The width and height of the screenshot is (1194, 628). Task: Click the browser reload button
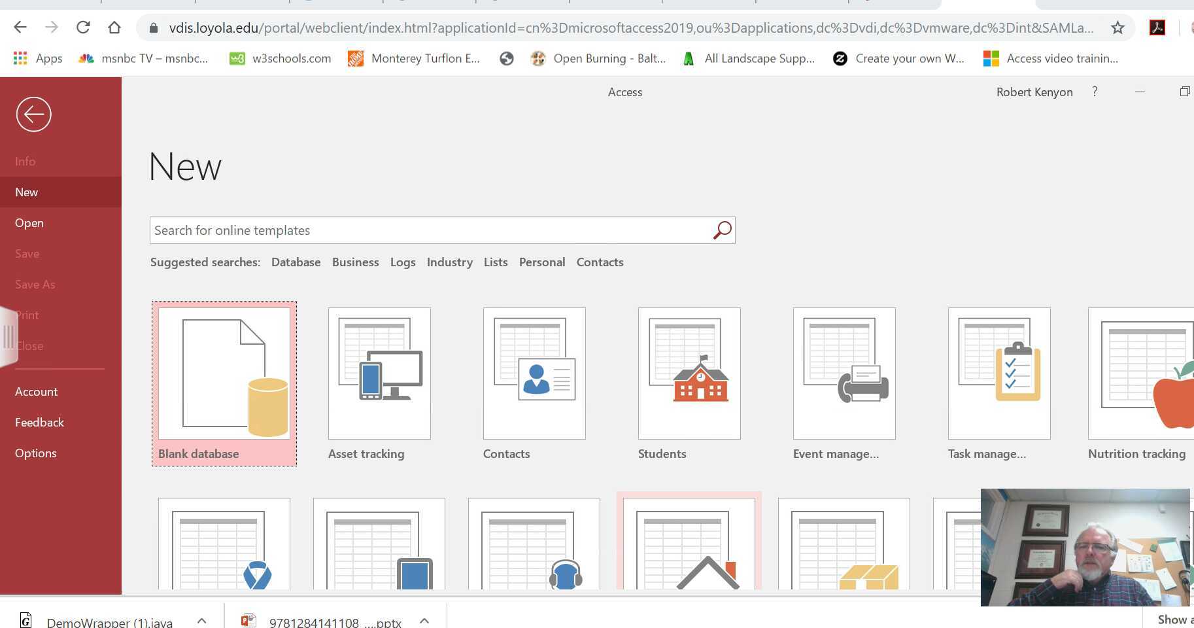click(83, 27)
